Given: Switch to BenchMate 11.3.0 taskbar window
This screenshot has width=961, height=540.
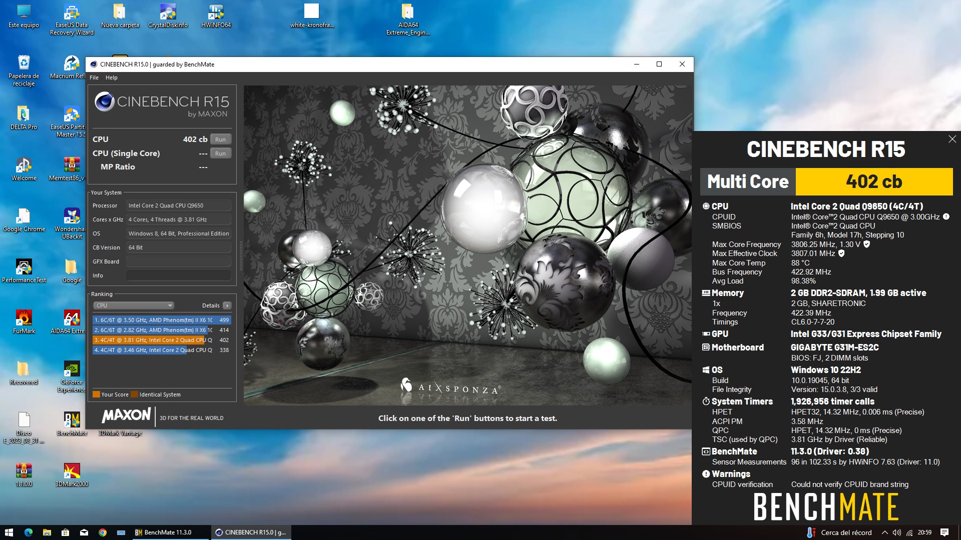Looking at the screenshot, I should tap(170, 532).
